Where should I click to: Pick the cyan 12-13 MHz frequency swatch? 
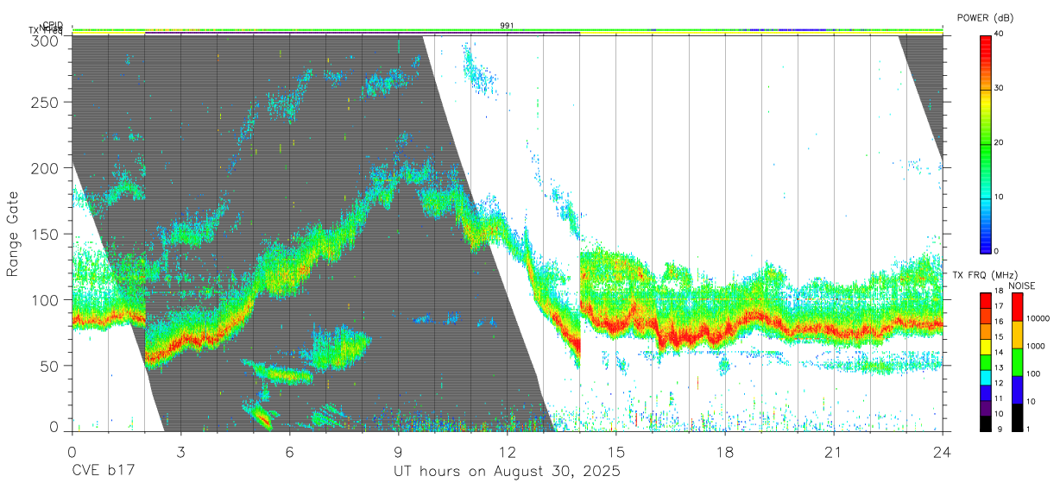986,376
